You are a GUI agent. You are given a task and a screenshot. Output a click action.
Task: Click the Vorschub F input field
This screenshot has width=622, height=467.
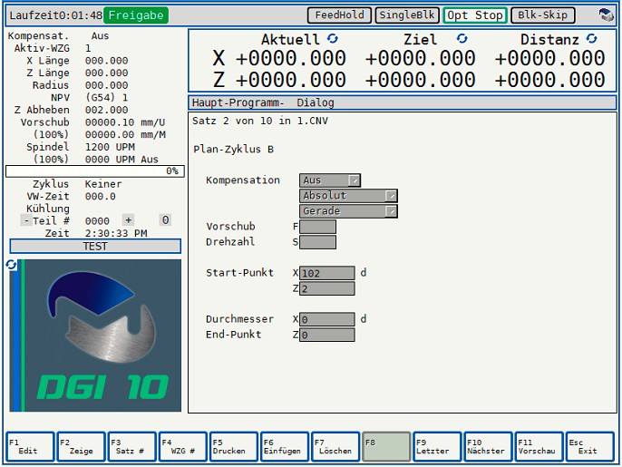point(317,227)
